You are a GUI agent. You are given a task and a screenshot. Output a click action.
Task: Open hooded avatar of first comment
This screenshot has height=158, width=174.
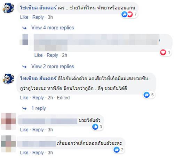(8, 8)
